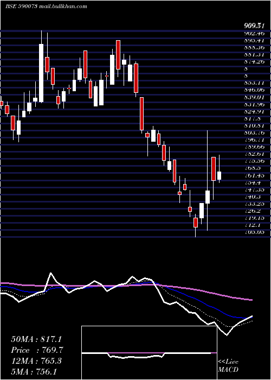Click the 761.45 price level label

254,175
